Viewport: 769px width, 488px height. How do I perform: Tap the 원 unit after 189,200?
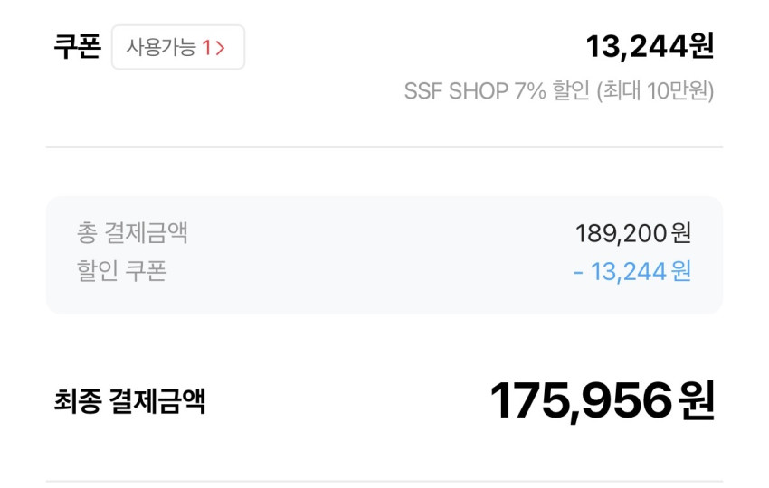(682, 233)
